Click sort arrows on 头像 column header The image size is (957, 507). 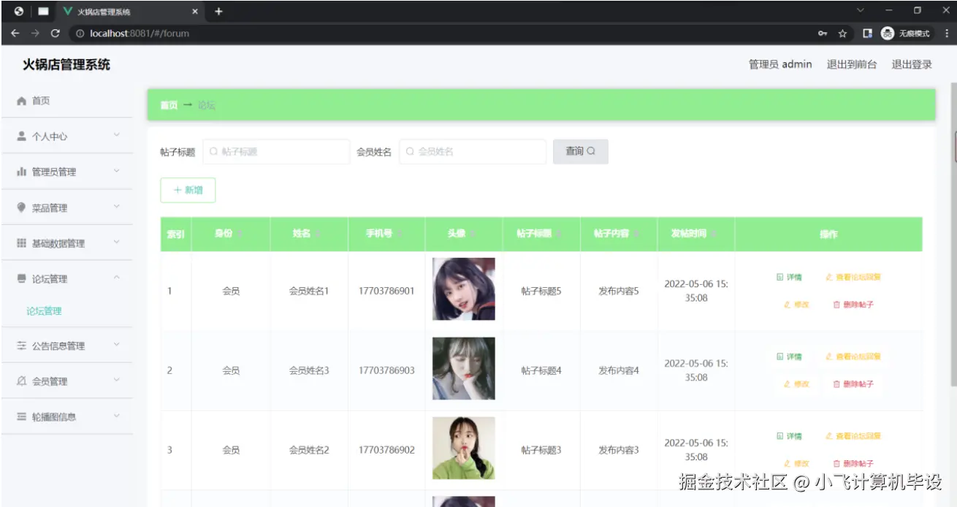pos(472,234)
